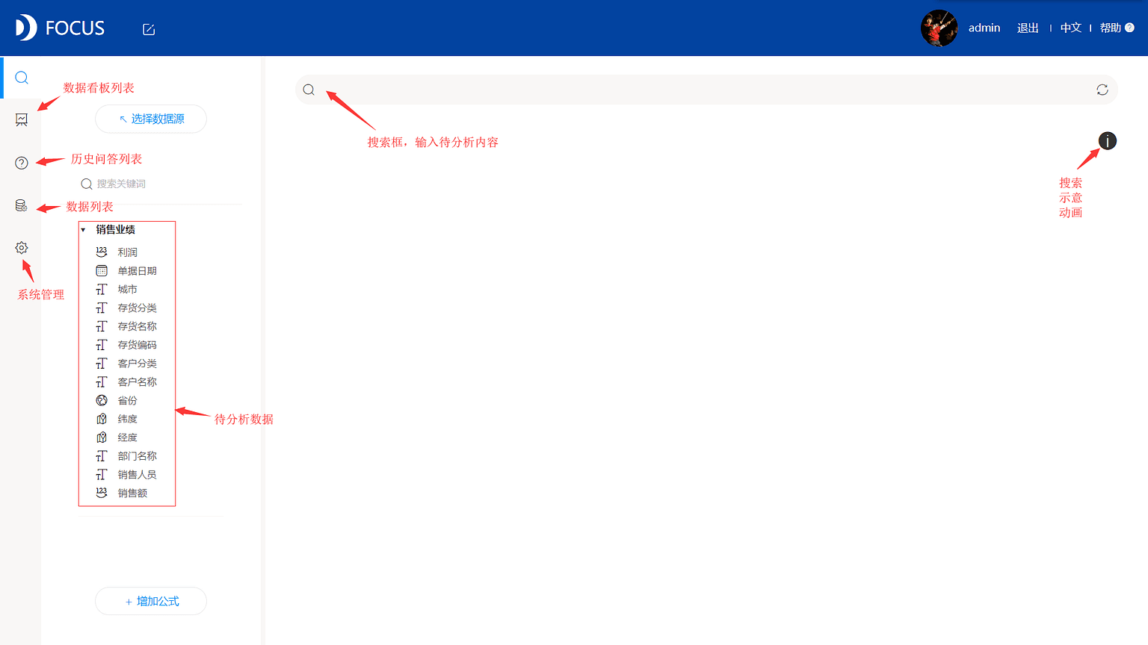Select the 客户分类 column
1148x645 pixels.
pyautogui.click(x=137, y=364)
